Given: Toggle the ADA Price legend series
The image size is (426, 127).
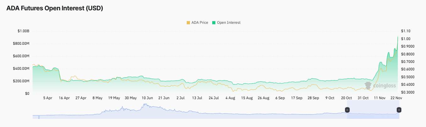Looking at the screenshot, I should (x=199, y=23).
